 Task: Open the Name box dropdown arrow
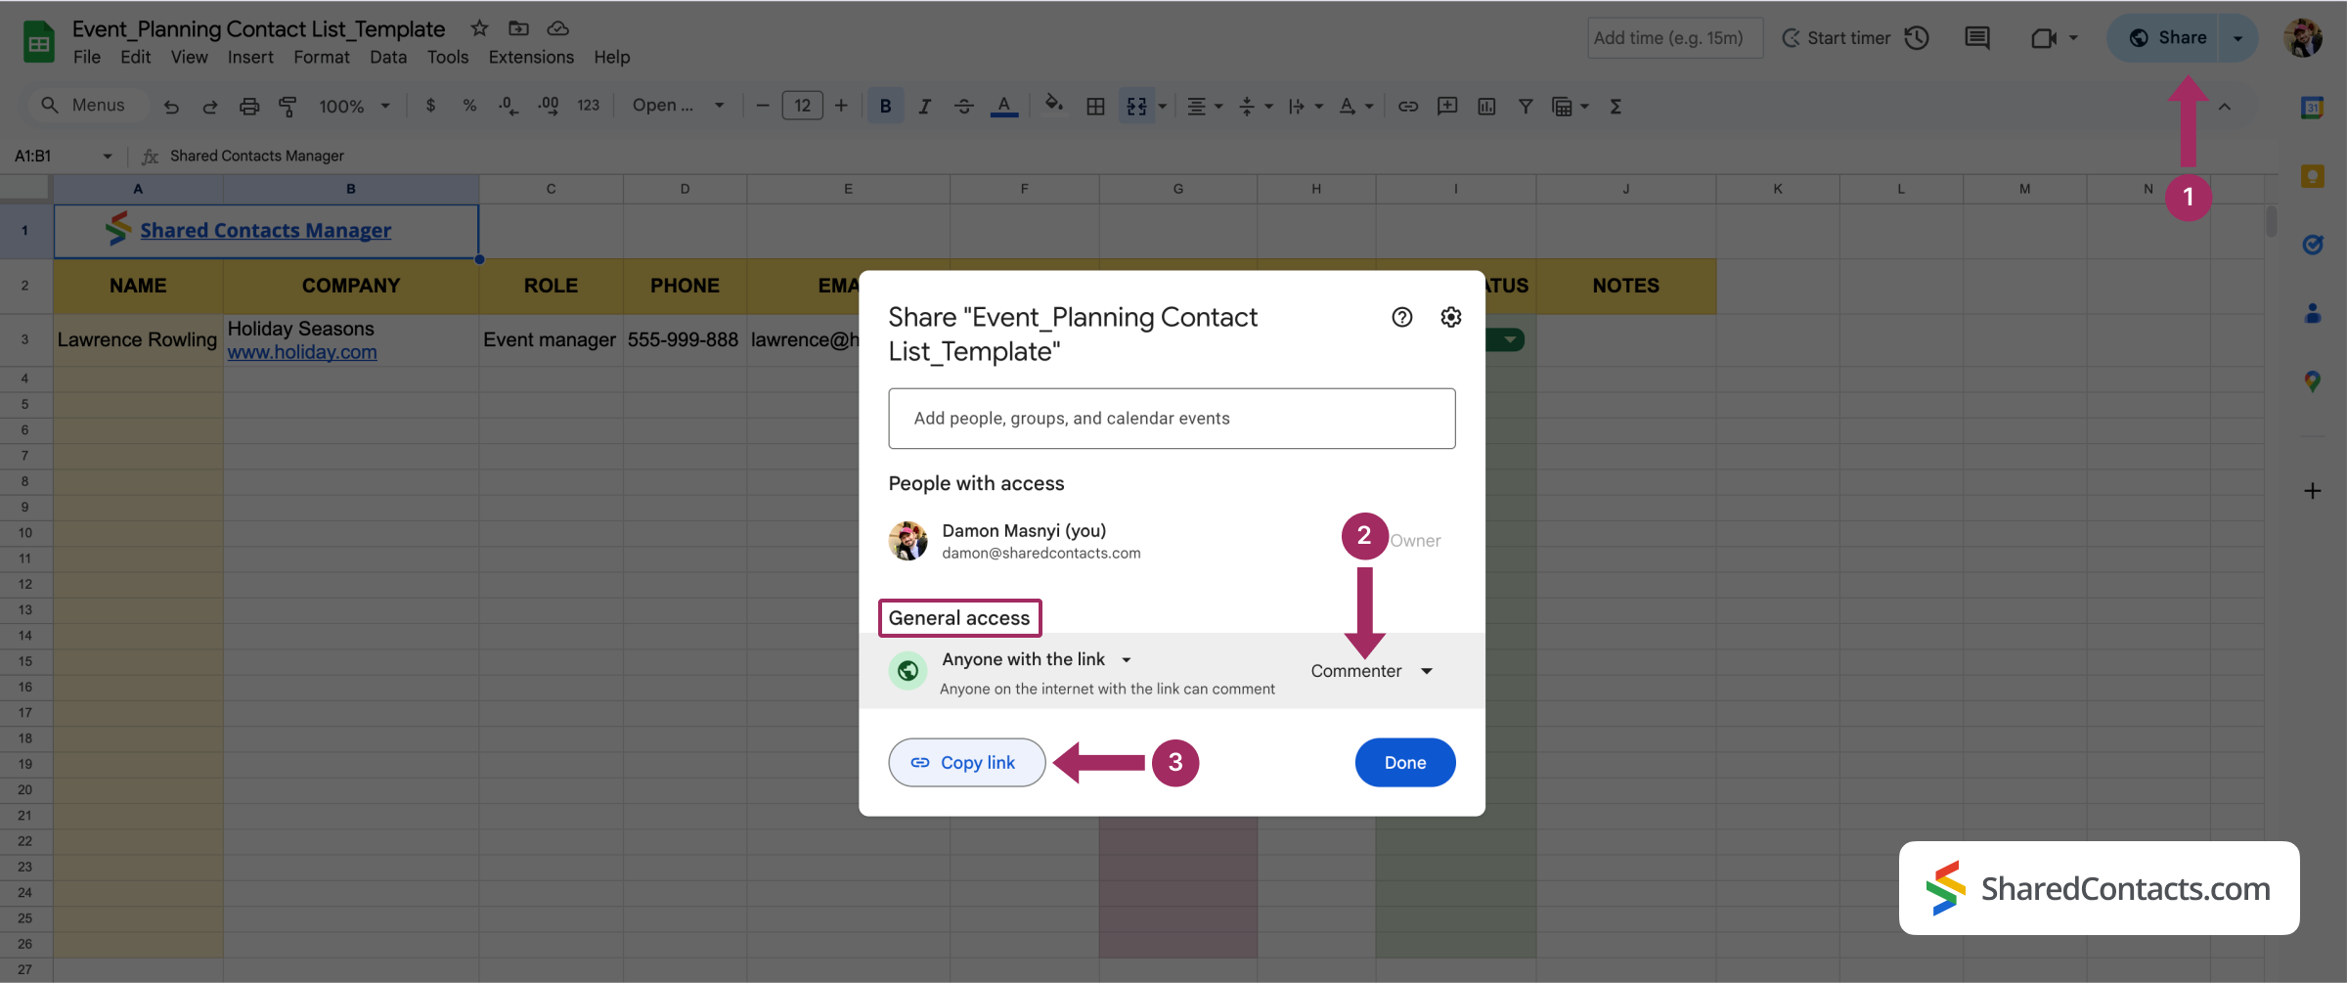click(108, 156)
